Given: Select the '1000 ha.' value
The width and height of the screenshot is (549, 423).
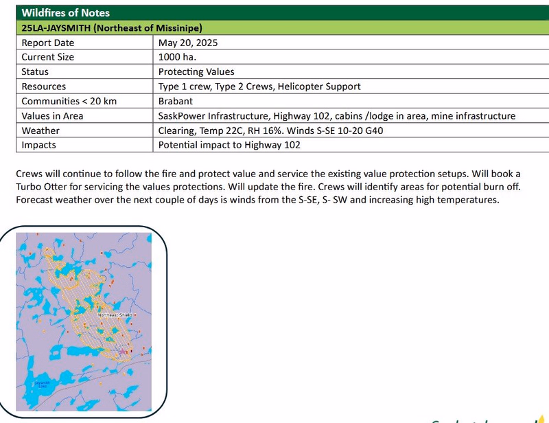Looking at the screenshot, I should coord(177,57).
